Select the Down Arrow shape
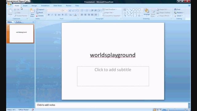Screen dimensions: 197x111 point(136,13)
